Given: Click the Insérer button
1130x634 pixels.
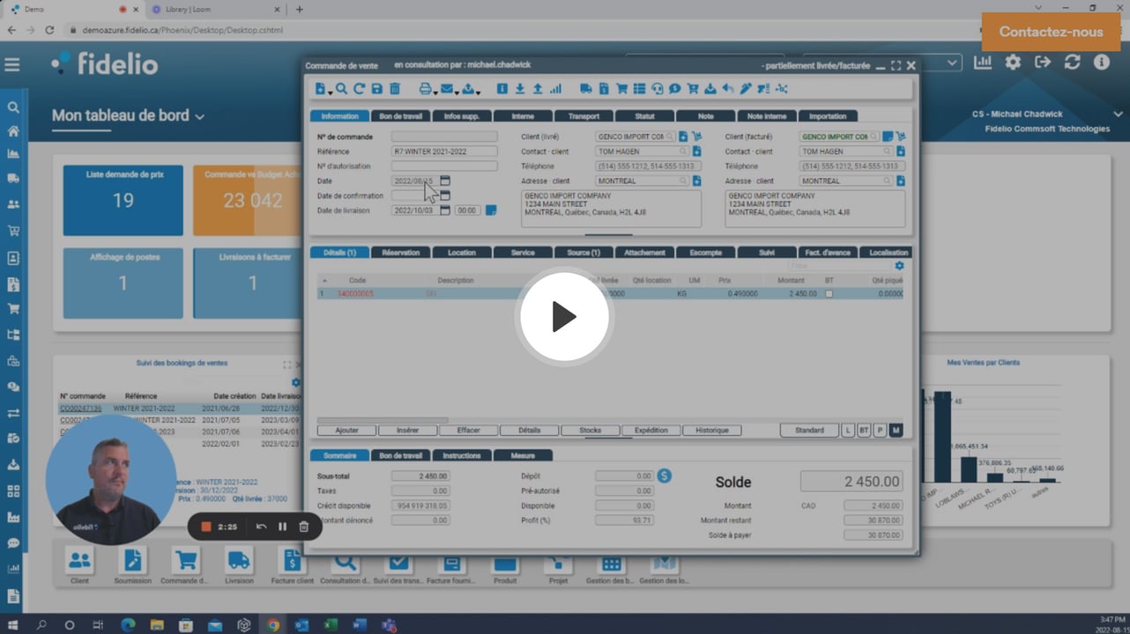Looking at the screenshot, I should pos(408,431).
